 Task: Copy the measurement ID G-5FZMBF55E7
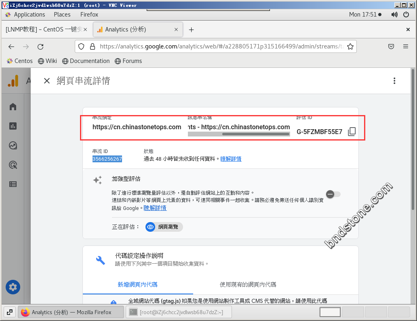tap(352, 131)
